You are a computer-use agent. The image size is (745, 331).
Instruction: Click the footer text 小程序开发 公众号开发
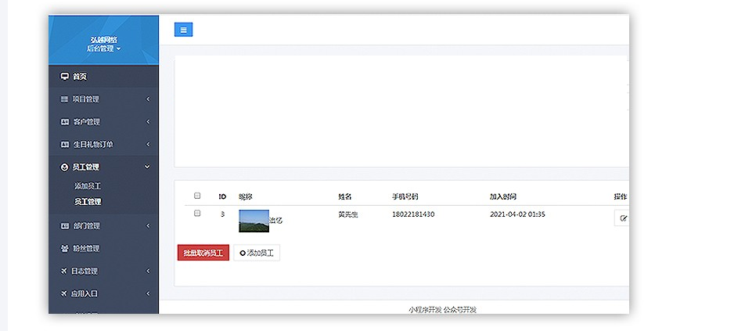442,310
